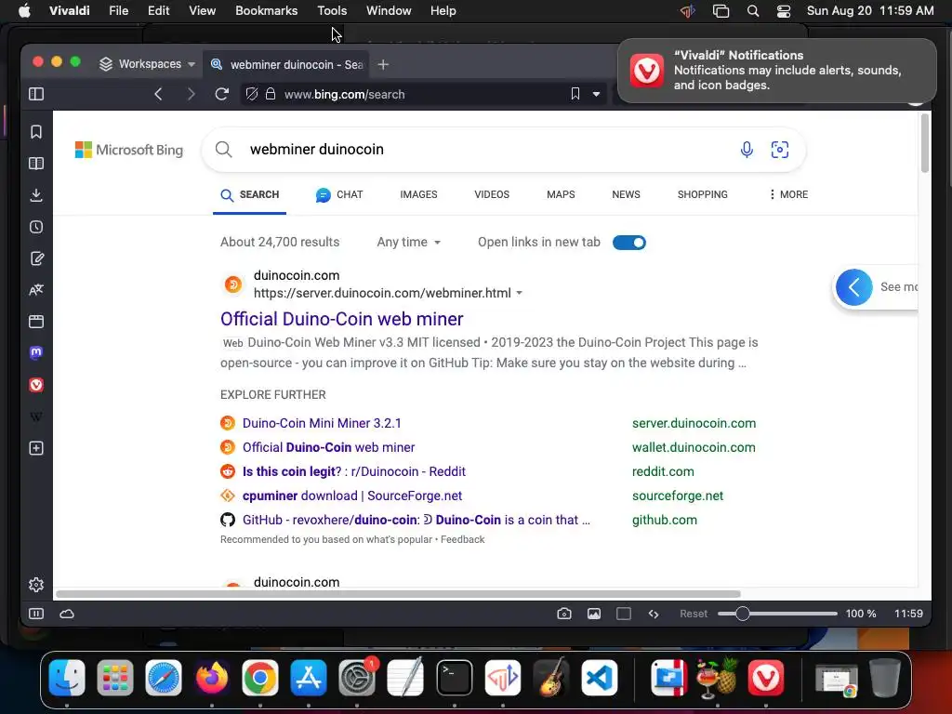
Task: Open GitHub revoxhere/duino-coin link
Action: click(x=416, y=521)
